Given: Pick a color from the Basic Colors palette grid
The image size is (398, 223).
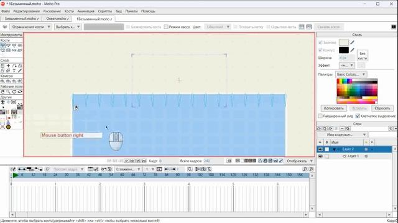Looking at the screenshot, I should point(357,91).
